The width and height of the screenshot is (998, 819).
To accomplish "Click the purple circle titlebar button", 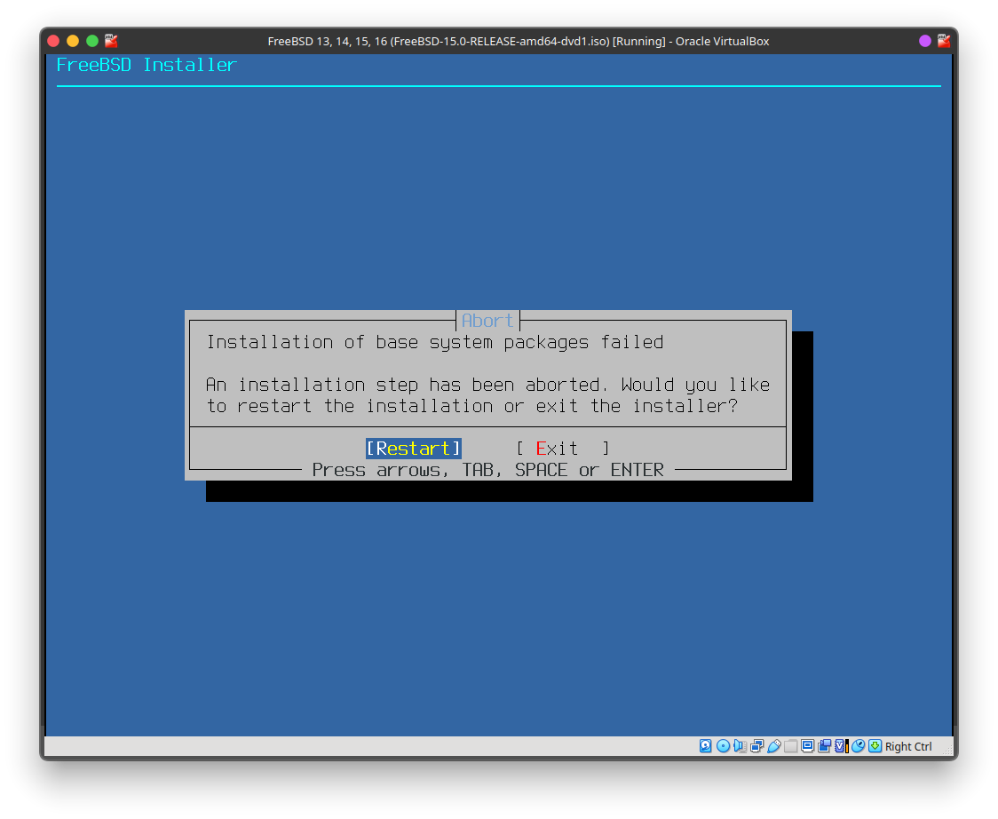I will (924, 41).
